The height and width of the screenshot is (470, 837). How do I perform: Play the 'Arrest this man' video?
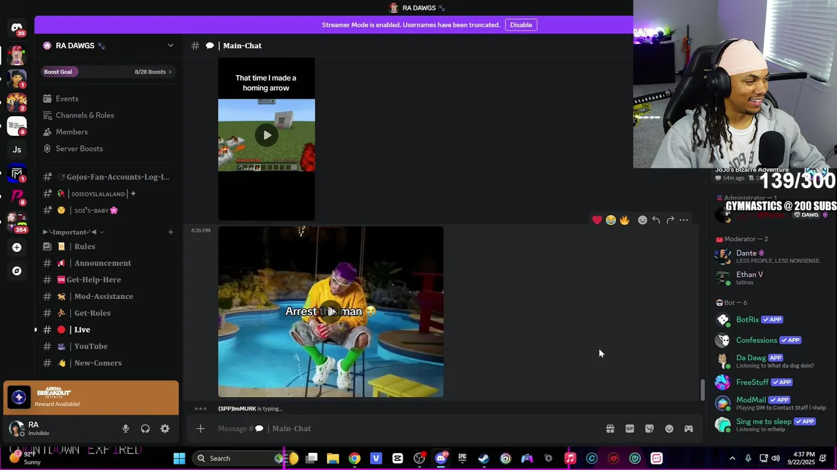(x=332, y=311)
